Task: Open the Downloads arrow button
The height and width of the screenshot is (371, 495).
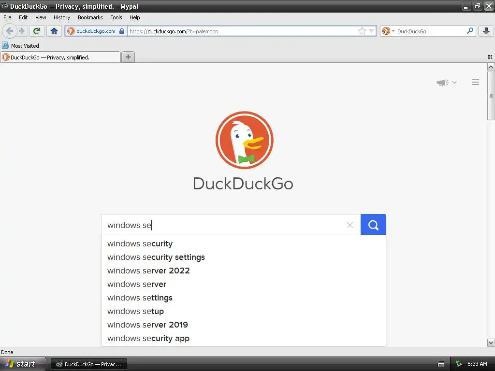Action: (486, 31)
